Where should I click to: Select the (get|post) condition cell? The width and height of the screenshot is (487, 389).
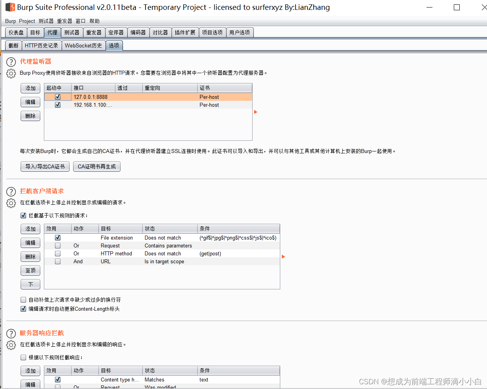coord(238,253)
